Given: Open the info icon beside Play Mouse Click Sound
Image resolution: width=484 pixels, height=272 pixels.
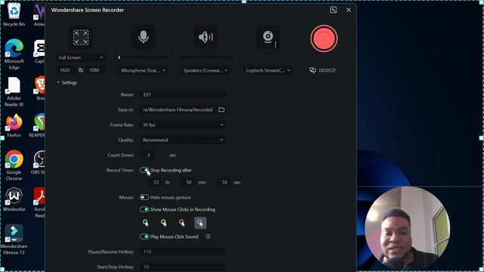Looking at the screenshot, I should coord(208,236).
